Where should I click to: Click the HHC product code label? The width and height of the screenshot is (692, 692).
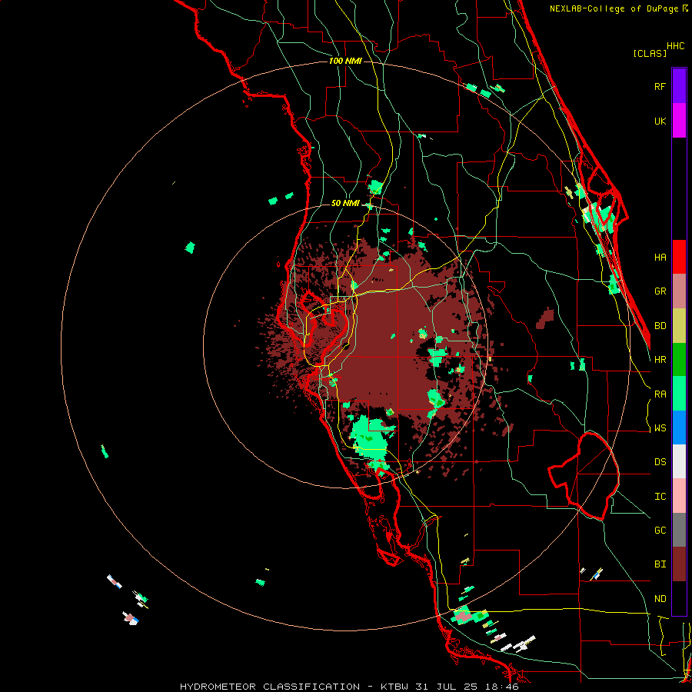[676, 46]
